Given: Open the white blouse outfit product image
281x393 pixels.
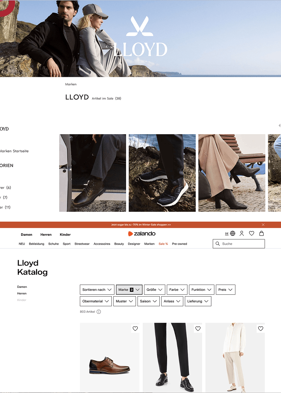Looking at the screenshot, I should click(235, 358).
